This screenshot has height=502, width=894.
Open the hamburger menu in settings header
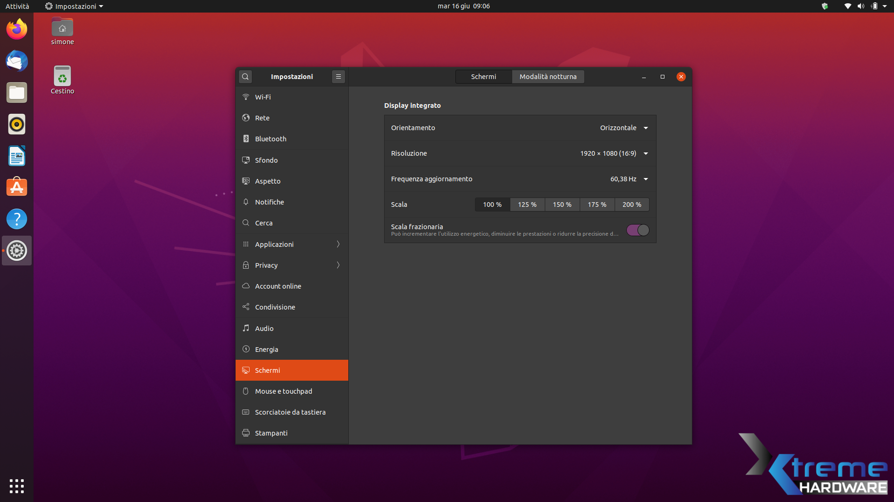click(339, 77)
